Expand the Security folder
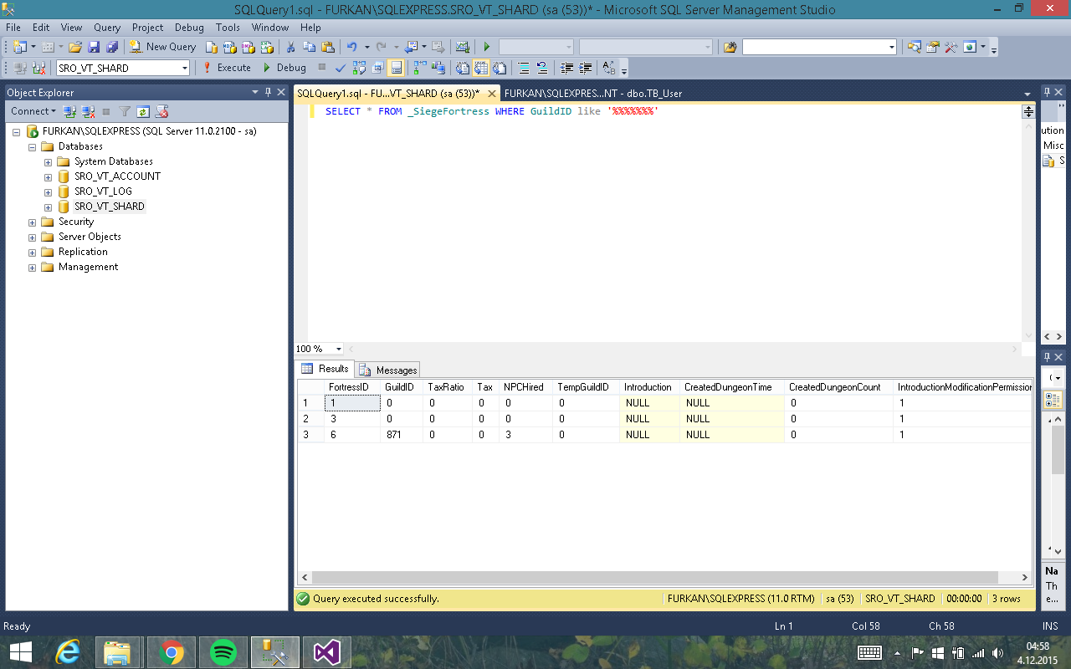 (32, 222)
